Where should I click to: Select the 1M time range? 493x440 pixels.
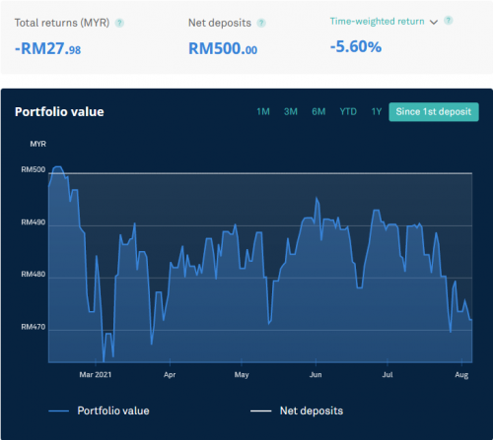click(x=263, y=112)
